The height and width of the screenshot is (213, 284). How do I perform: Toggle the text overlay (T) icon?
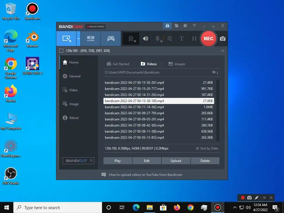click(x=181, y=39)
